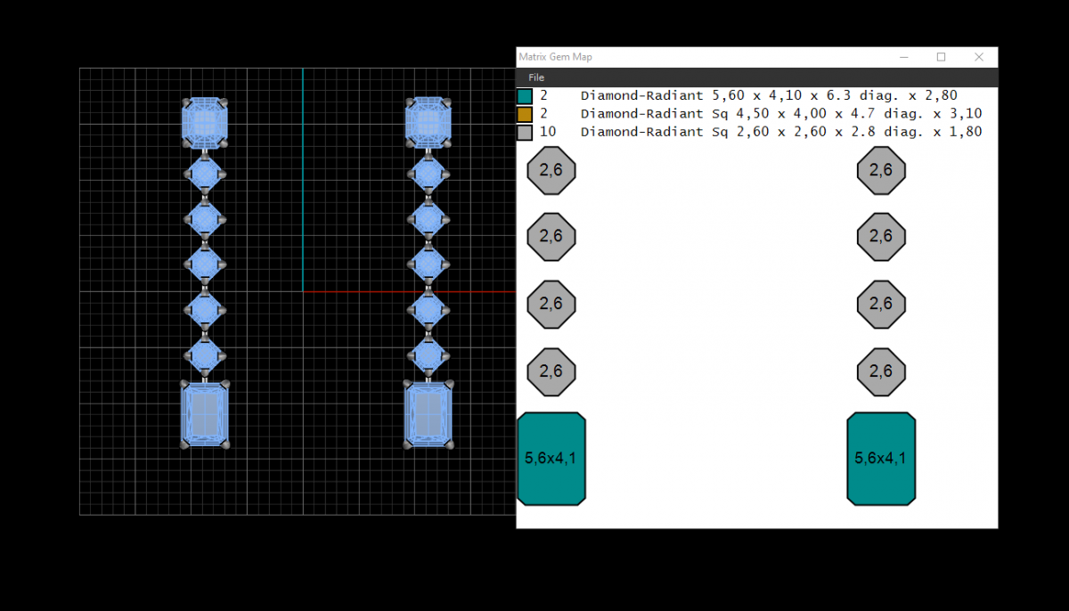Viewport: 1069px width, 611px height.
Task: Click the Diamond-Radiant 5,60 x 4,10 legend row
Action: [768, 96]
